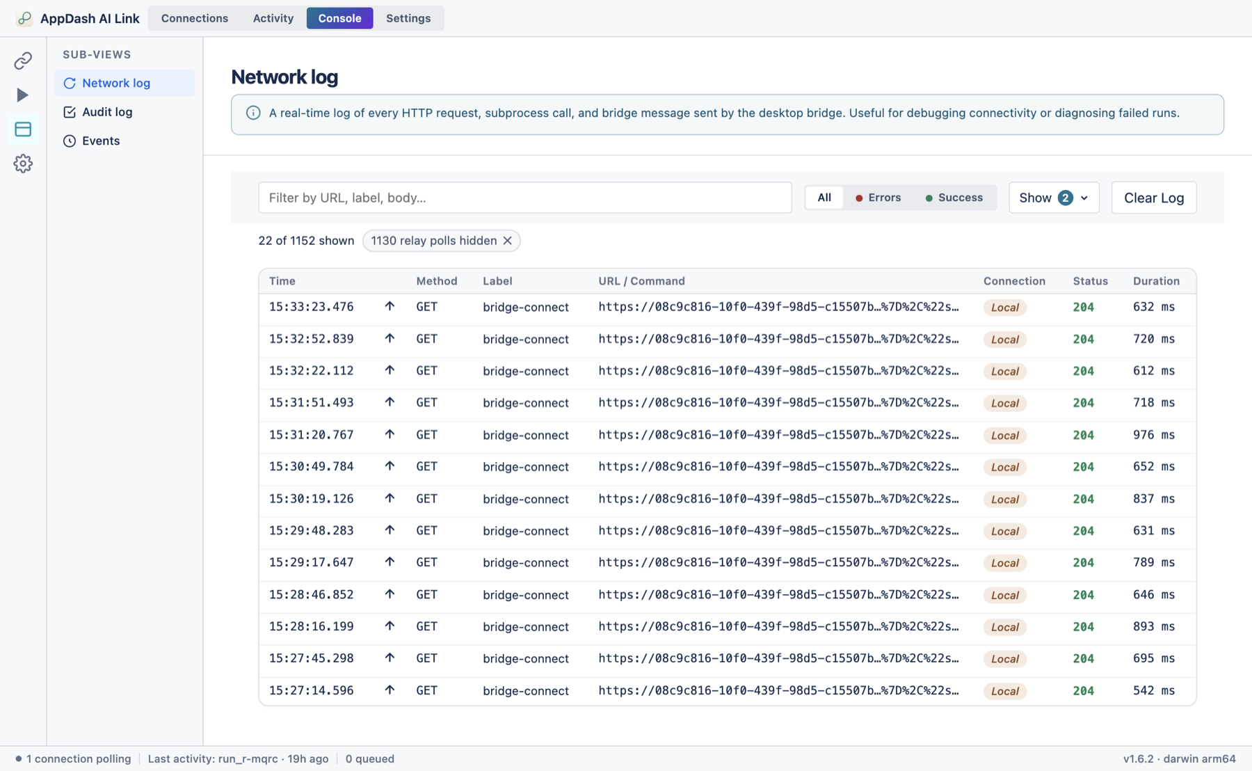Click the info icon in the description banner
1252x771 pixels.
pos(253,113)
